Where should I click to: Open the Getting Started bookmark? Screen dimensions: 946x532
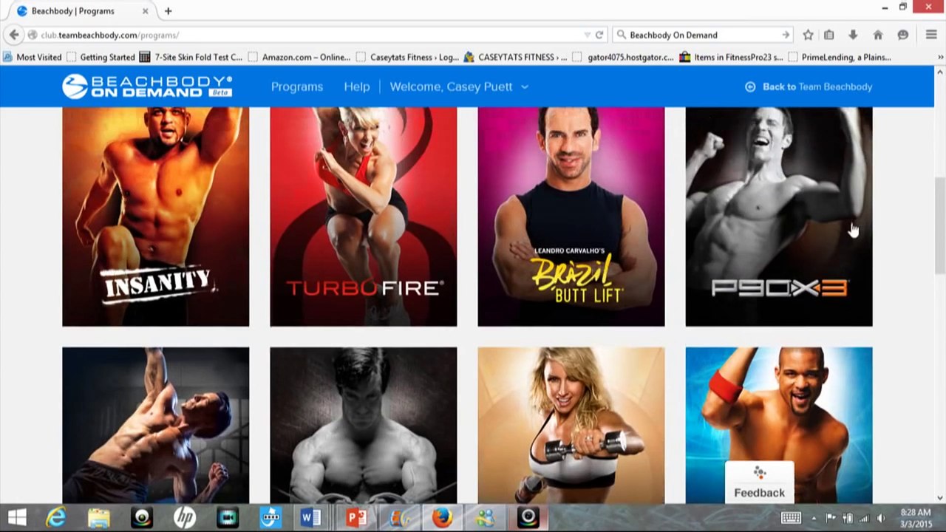(101, 57)
